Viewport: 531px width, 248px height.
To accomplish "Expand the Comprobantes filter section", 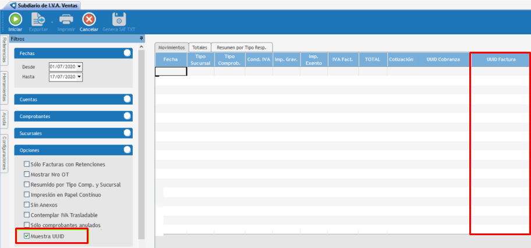I will click(128, 116).
